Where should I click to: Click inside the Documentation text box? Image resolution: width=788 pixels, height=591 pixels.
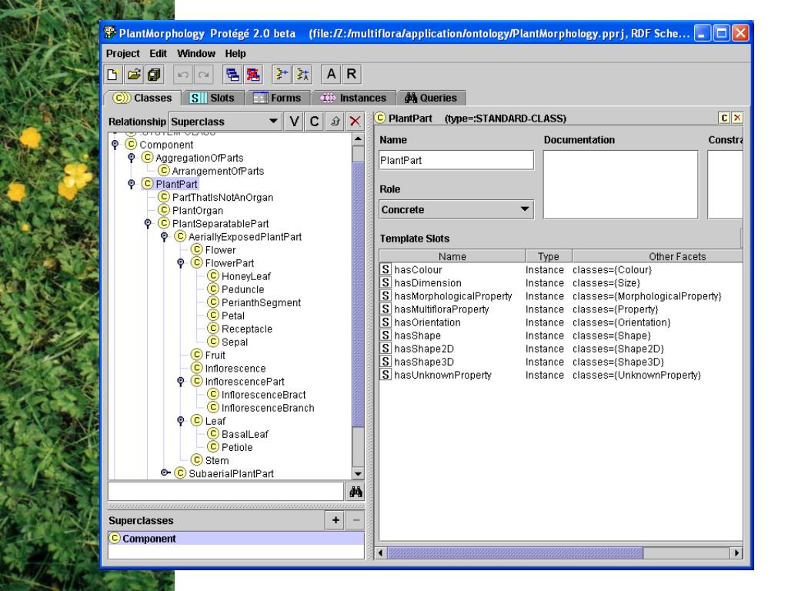(x=621, y=185)
